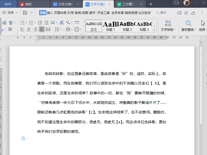Toggle justify text alignment

(41, 29)
